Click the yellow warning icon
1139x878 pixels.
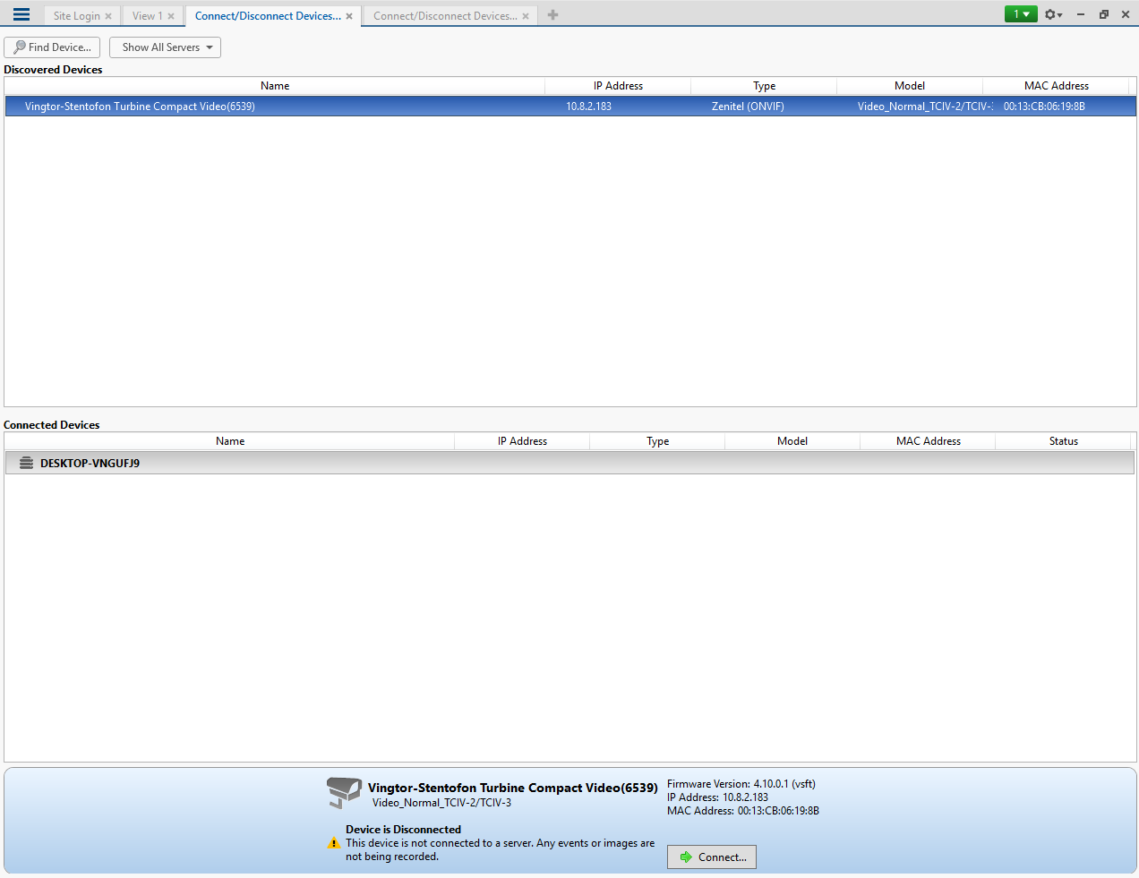(334, 843)
